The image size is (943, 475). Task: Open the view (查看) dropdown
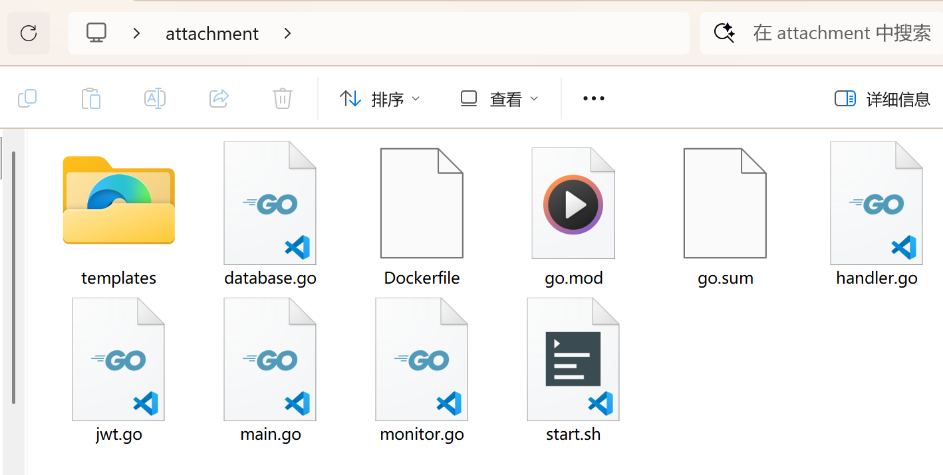coord(499,99)
